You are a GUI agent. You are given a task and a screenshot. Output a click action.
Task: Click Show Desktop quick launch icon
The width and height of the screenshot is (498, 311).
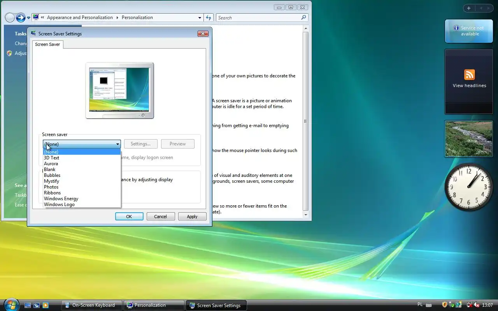(28, 305)
